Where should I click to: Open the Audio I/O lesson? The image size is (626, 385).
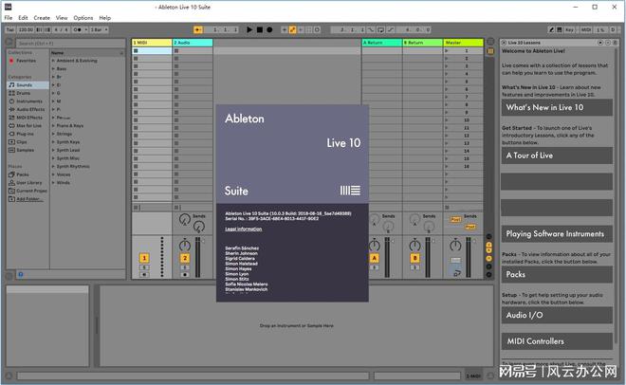557,315
